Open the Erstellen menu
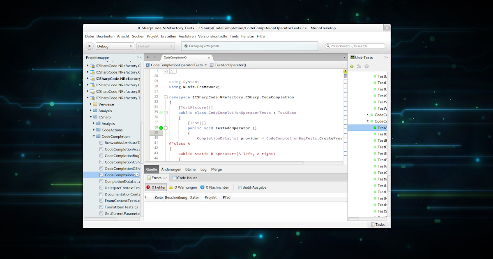 pos(168,36)
